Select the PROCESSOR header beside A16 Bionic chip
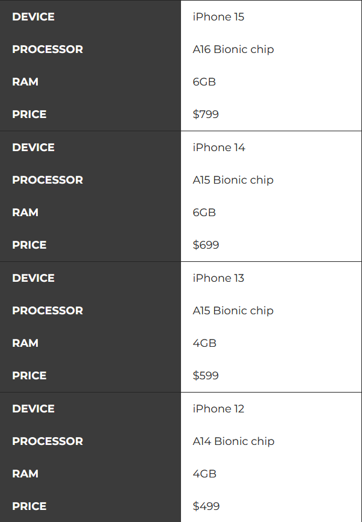 point(48,49)
